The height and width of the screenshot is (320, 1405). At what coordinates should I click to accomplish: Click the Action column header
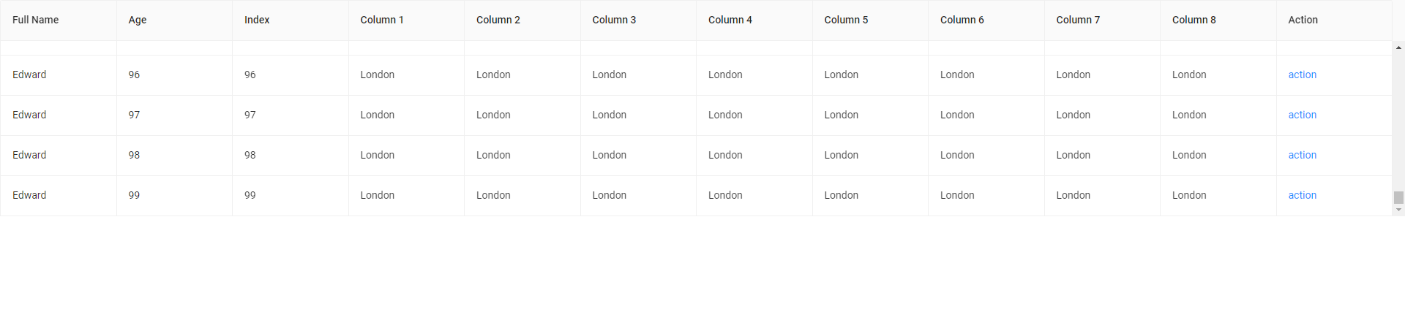[1303, 20]
